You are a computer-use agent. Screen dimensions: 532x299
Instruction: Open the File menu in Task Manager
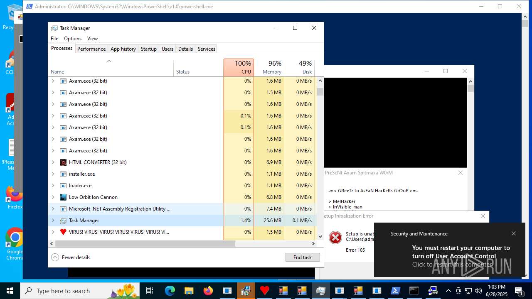coord(54,39)
